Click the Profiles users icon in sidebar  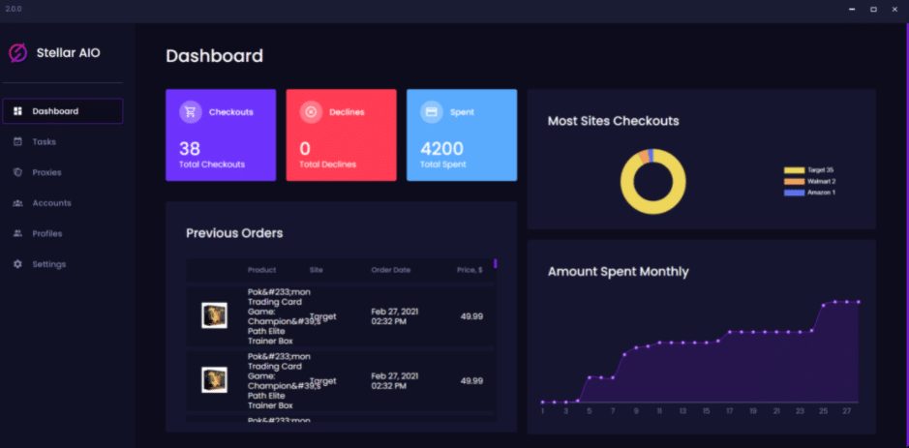(17, 233)
